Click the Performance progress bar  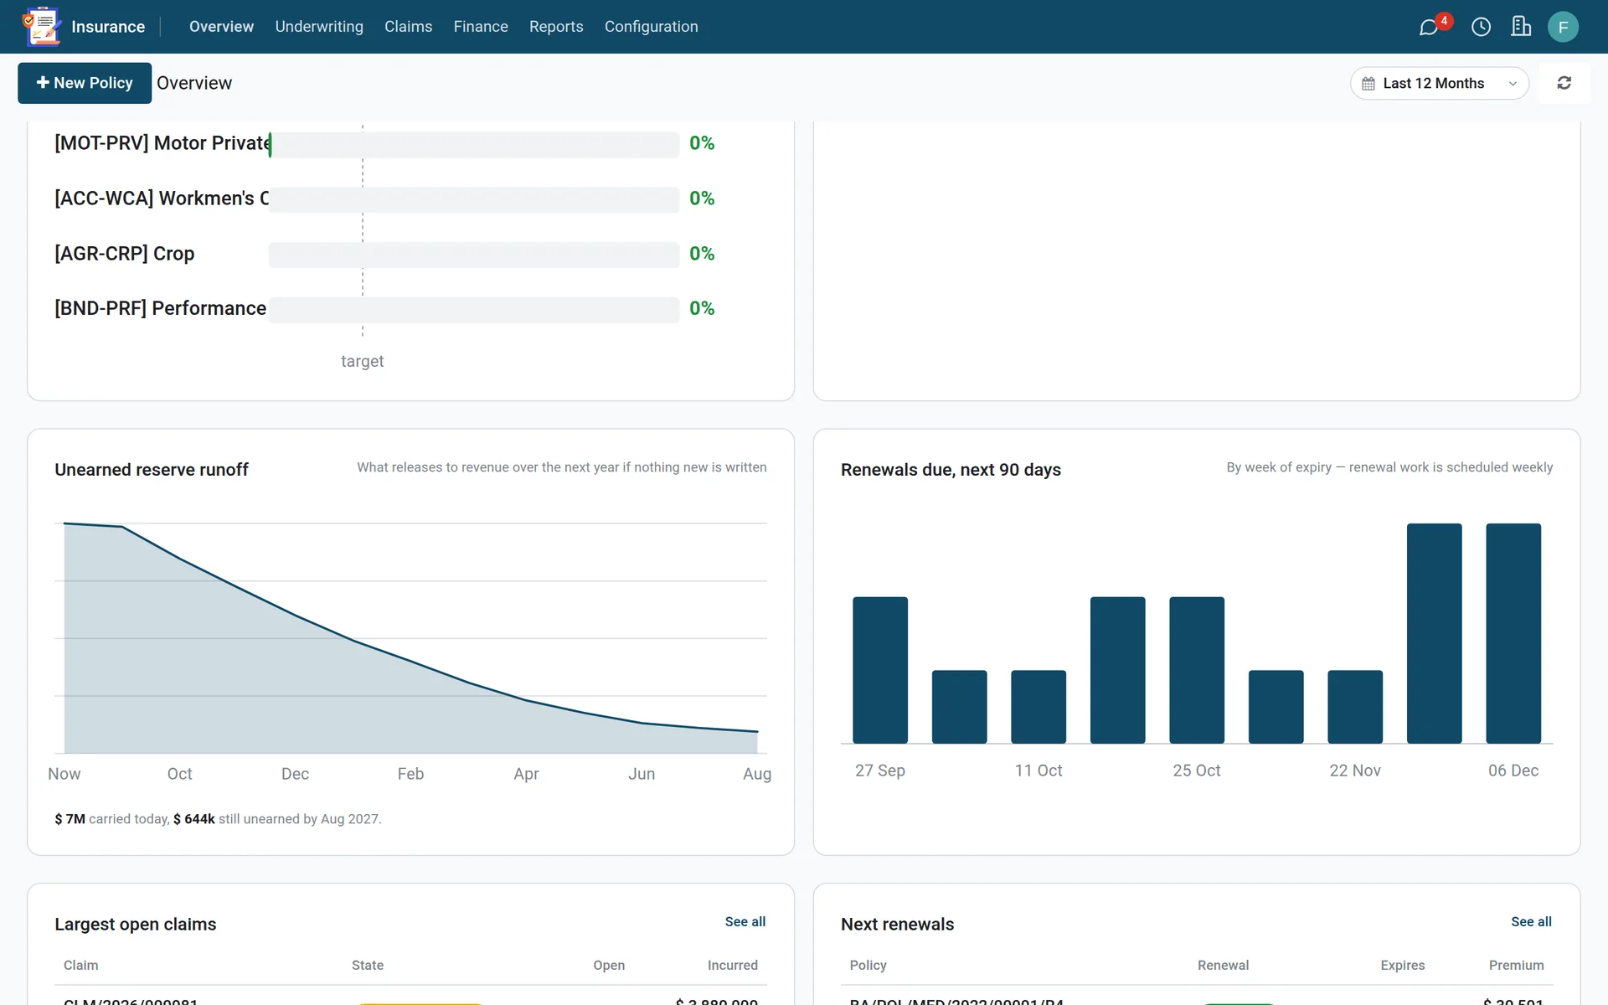[474, 309]
